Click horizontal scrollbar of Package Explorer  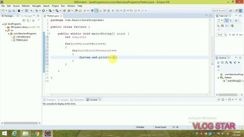[x=21, y=123]
